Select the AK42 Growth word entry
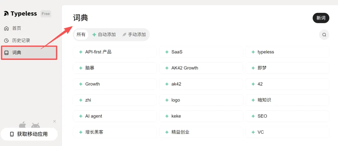Image resolution: width=338 pixels, height=146 pixels. [x=201, y=68]
